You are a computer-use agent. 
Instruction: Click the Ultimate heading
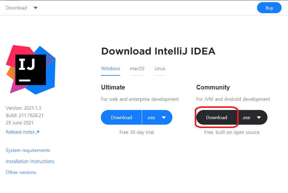click(x=113, y=87)
